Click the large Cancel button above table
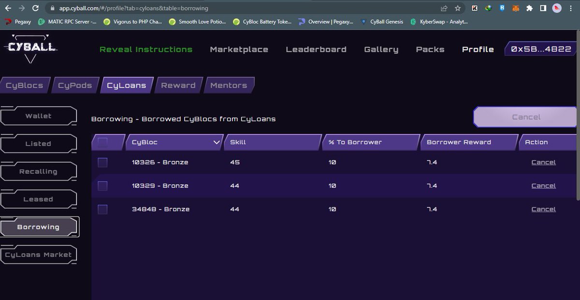This screenshot has width=580, height=300. pos(526,117)
